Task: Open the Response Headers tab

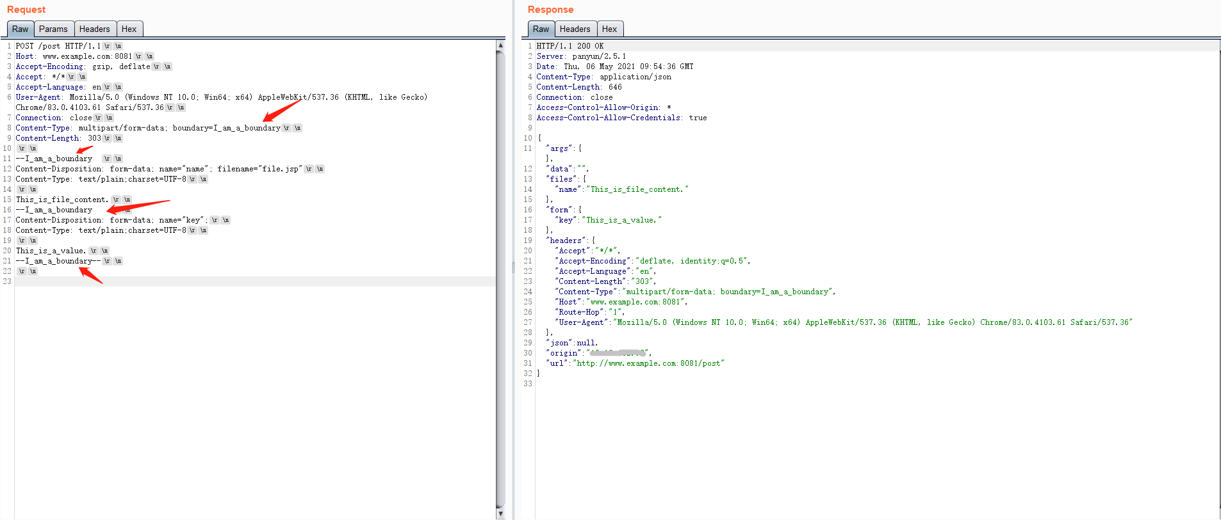Action: [x=575, y=29]
